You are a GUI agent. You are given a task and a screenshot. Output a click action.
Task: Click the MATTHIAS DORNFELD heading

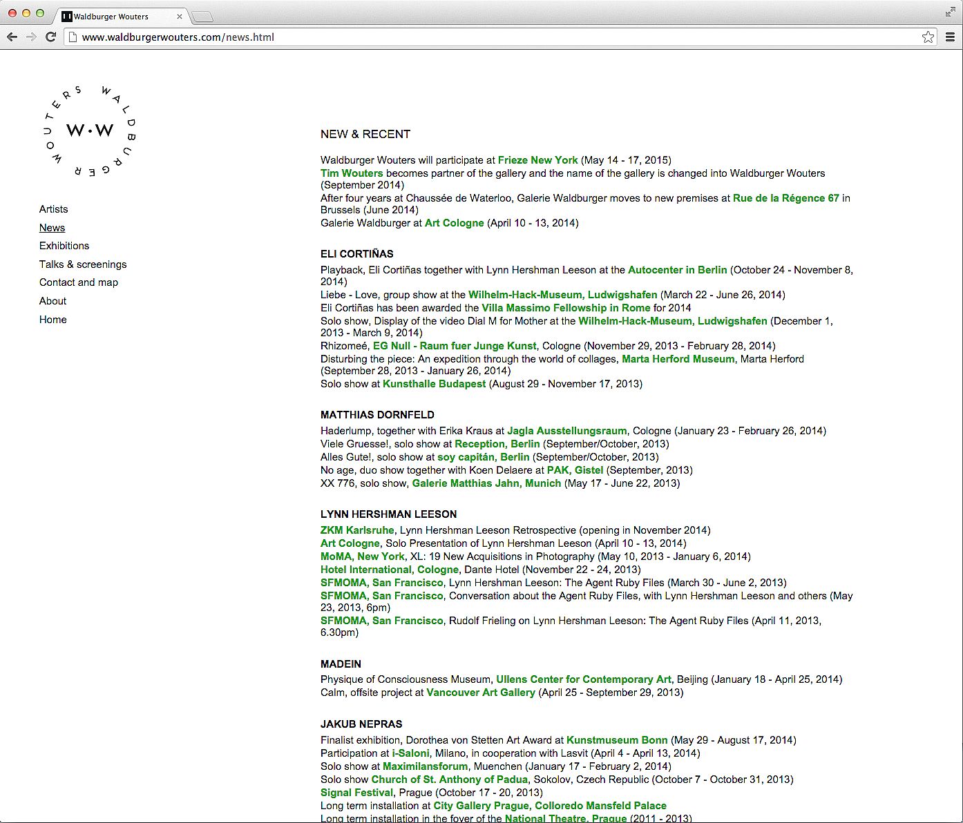point(377,415)
